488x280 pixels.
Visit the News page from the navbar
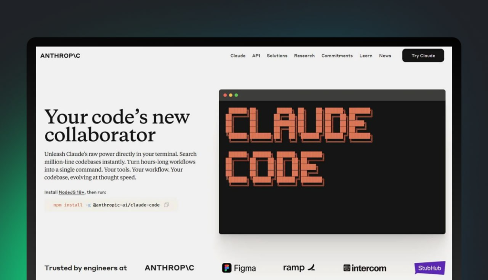point(385,56)
